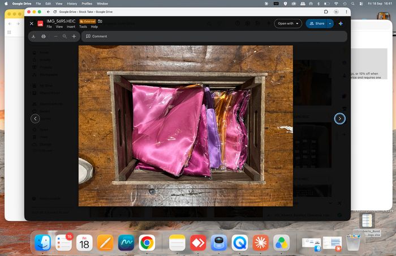Go to the next image
The width and height of the screenshot is (396, 256).
(x=339, y=118)
